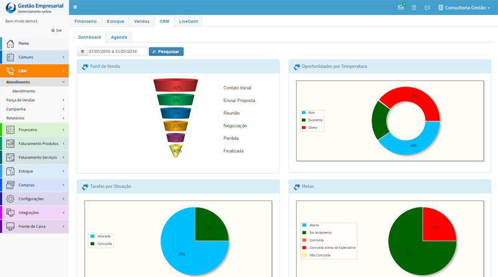Click the Estoque sidebar icon
The image size is (498, 277).
[x=11, y=171]
